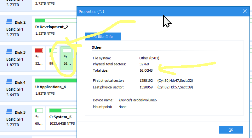Click the 1023.64GB NTFS text
The height and width of the screenshot is (138, 252).
pyautogui.click(x=62, y=123)
